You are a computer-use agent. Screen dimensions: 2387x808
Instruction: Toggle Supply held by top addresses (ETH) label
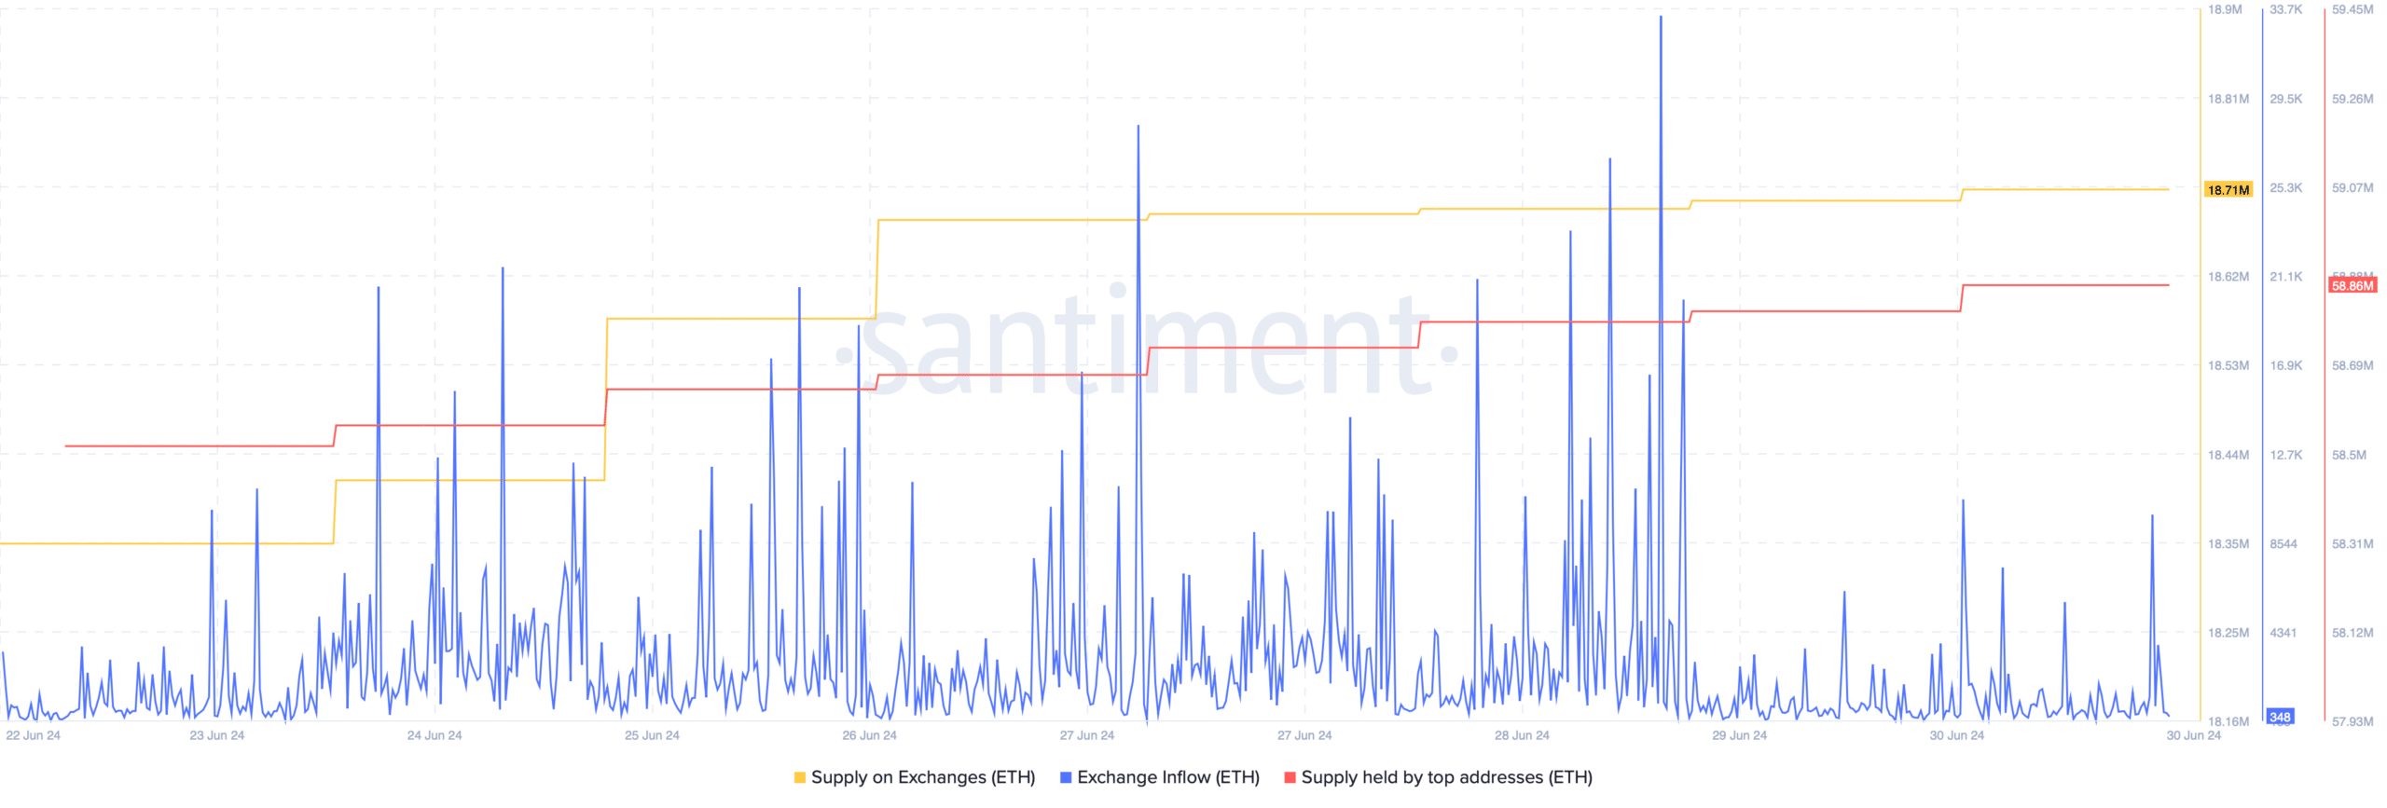point(1447,778)
